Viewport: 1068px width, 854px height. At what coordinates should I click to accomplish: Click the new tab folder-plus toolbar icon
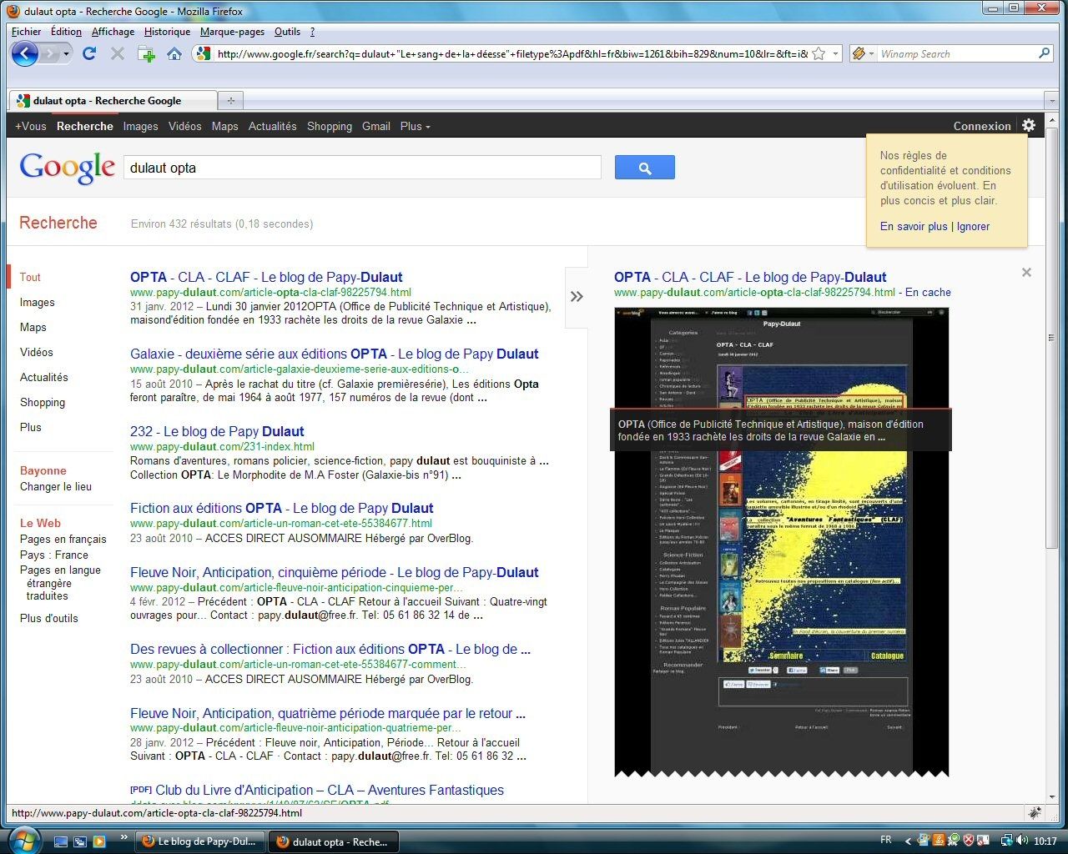146,54
